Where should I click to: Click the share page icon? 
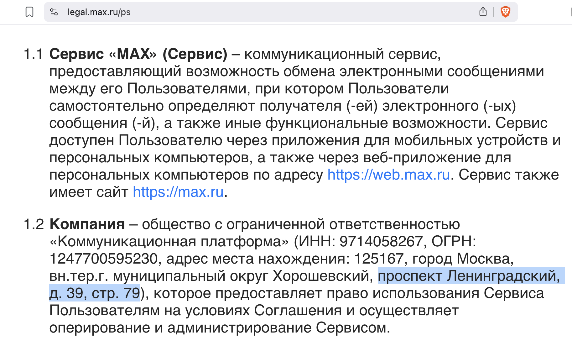483,12
